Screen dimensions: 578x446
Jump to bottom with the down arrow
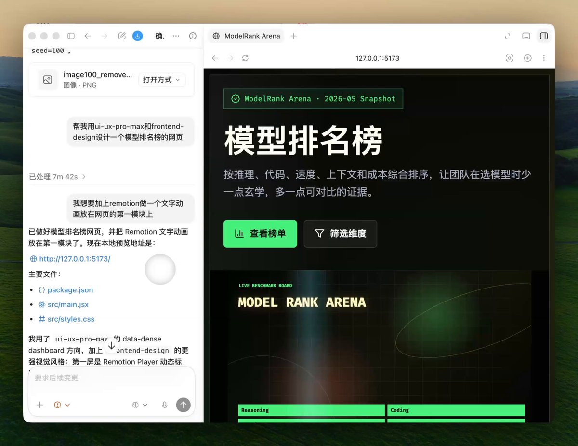(x=111, y=345)
